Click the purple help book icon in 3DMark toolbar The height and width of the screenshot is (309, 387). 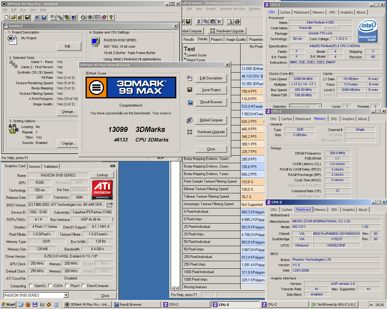[x=104, y=18]
